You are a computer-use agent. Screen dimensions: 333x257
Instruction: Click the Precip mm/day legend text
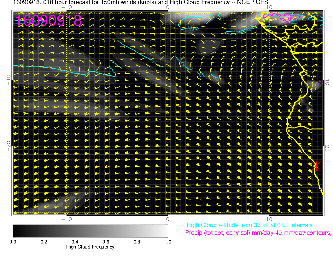pos(258,233)
